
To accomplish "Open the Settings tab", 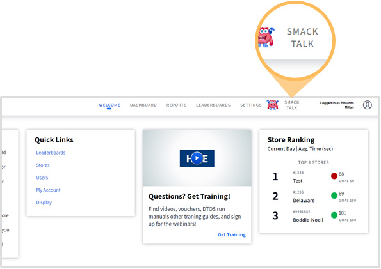I will pyautogui.click(x=251, y=105).
